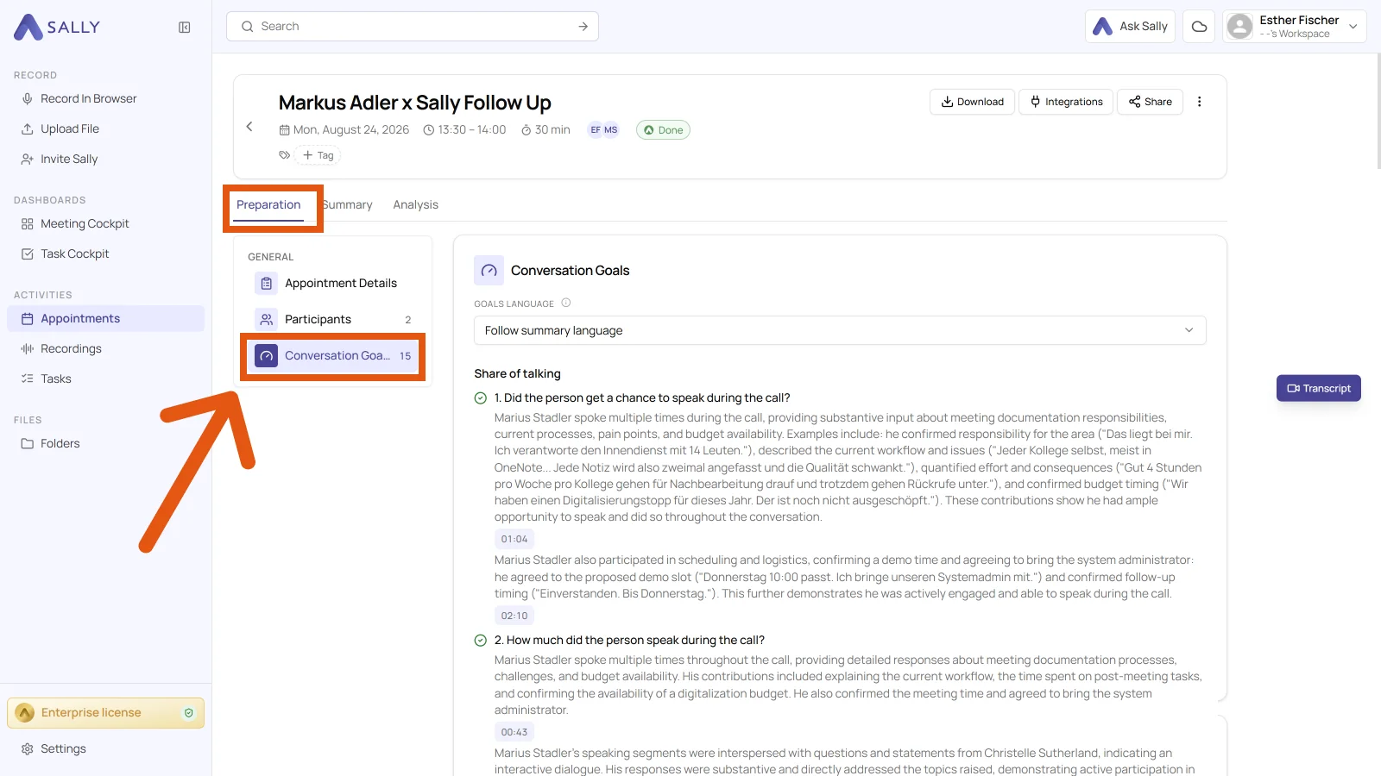Viewport: 1381px width, 776px height.
Task: Click question 1 about chance to speak
Action: (642, 398)
